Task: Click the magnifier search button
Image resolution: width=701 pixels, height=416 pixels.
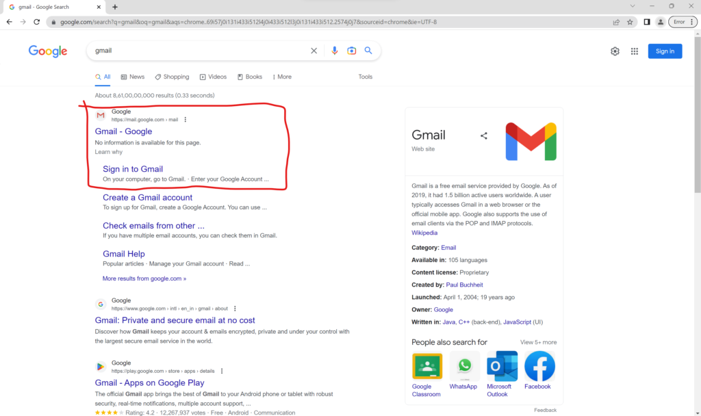Action: 368,51
